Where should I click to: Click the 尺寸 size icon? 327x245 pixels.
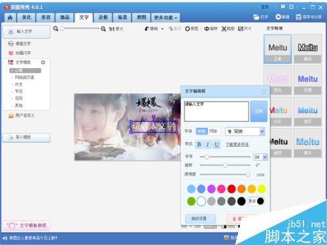tap(241, 29)
